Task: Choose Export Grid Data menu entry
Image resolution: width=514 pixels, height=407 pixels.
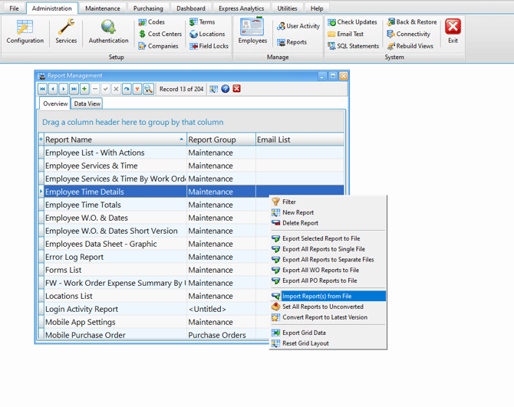Action: click(x=304, y=333)
